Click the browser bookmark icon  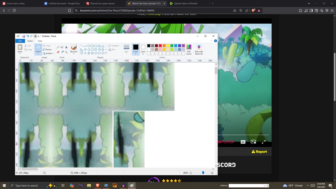(x=69, y=10)
